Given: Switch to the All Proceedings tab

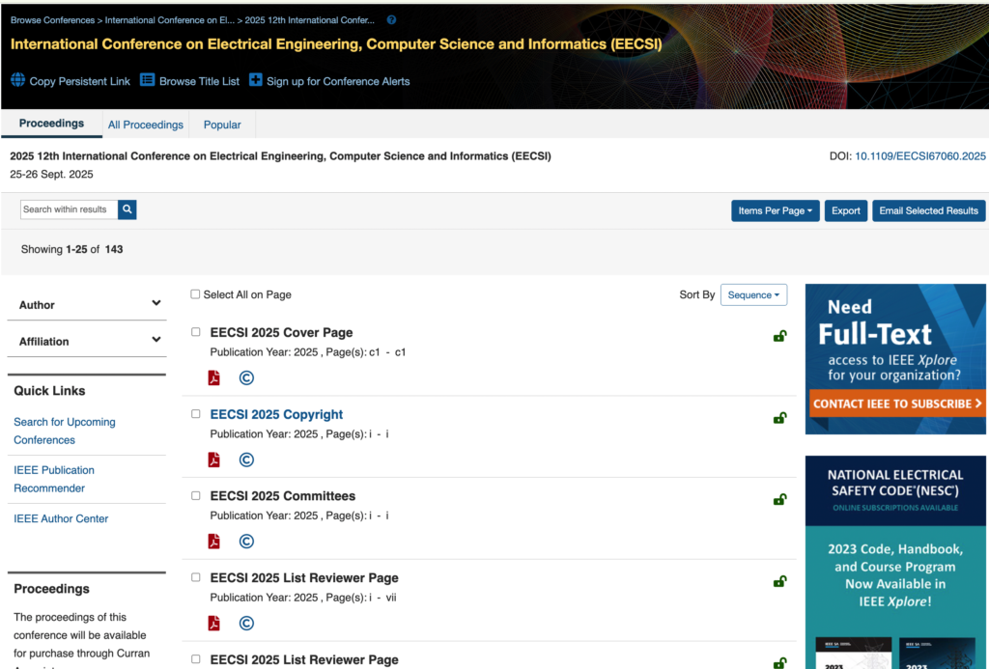Looking at the screenshot, I should [x=146, y=125].
